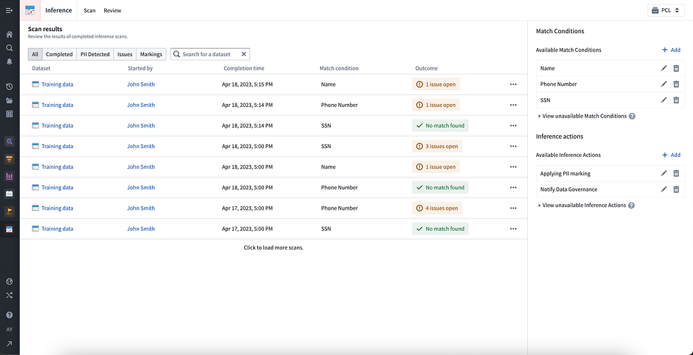Click the Search for a dataset field
This screenshot has width=693, height=355.
click(x=210, y=54)
